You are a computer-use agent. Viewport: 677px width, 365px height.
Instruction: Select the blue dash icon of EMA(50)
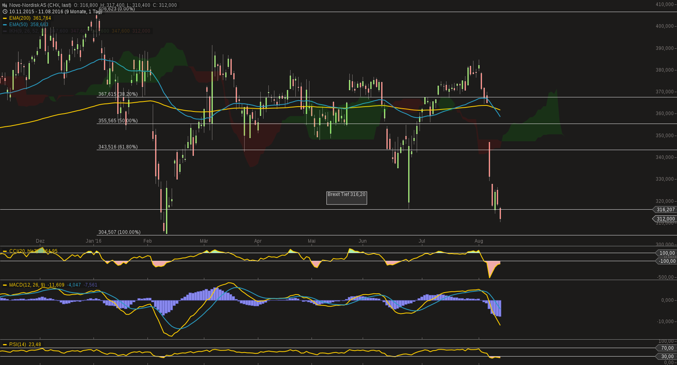pos(4,25)
